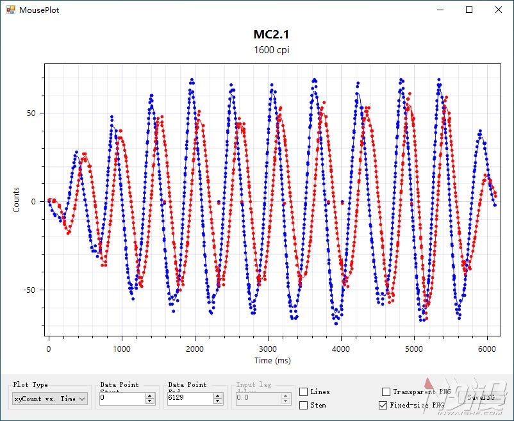The width and height of the screenshot is (514, 421).
Task: Click the Time (ms) axis label
Action: (x=272, y=360)
